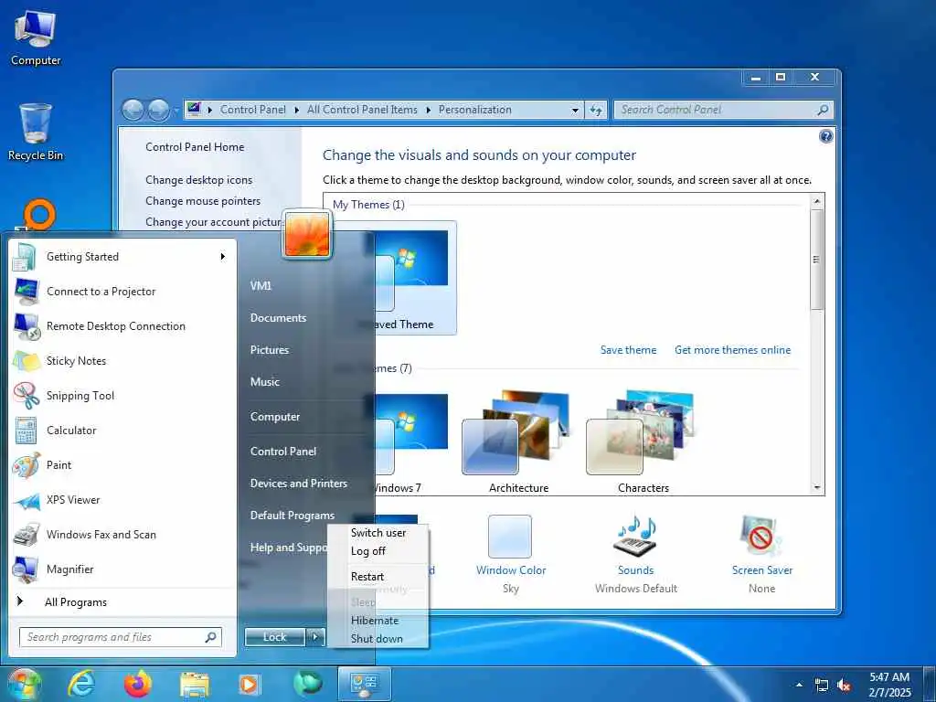Start the Magnifier tool
The width and height of the screenshot is (936, 702).
[x=122, y=569]
